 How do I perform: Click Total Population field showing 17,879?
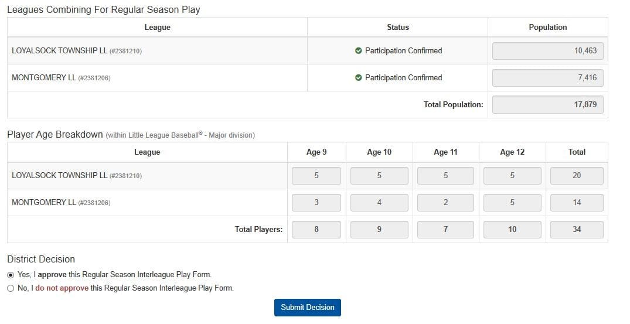pyautogui.click(x=547, y=105)
